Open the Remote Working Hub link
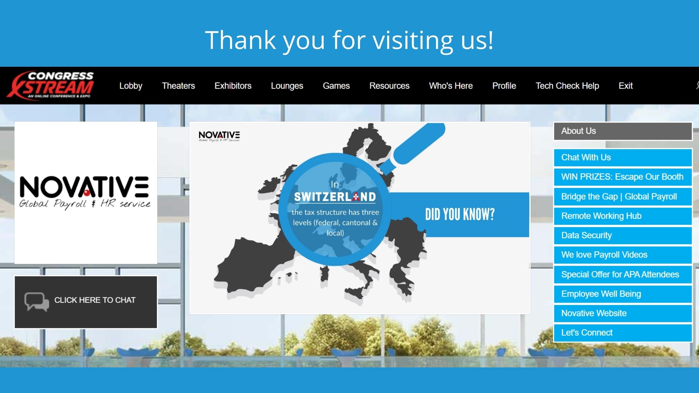Screen dimensions: 699x393 (x=623, y=216)
